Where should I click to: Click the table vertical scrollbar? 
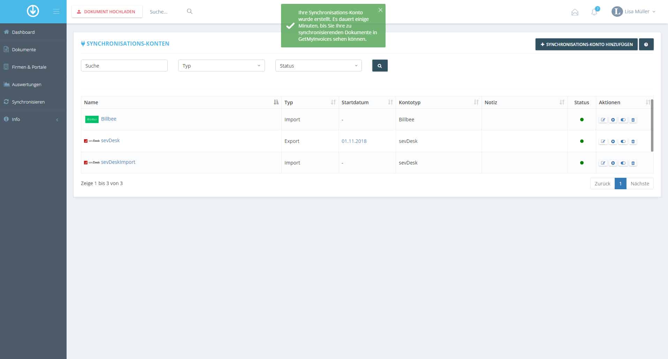[652, 125]
